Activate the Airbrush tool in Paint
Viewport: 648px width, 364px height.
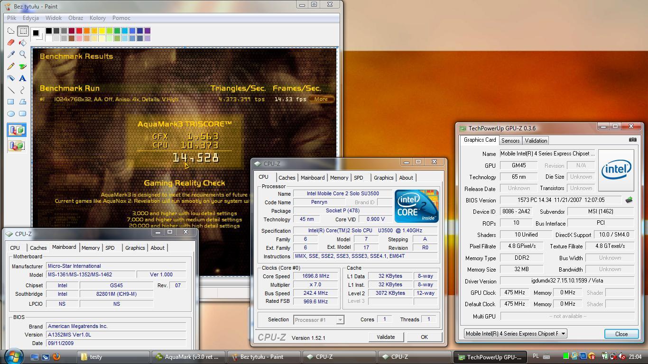(11, 78)
